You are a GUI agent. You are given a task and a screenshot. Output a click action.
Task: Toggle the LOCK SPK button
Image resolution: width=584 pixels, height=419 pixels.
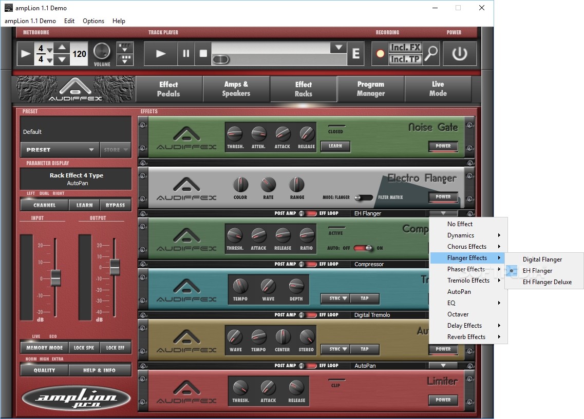pos(84,348)
